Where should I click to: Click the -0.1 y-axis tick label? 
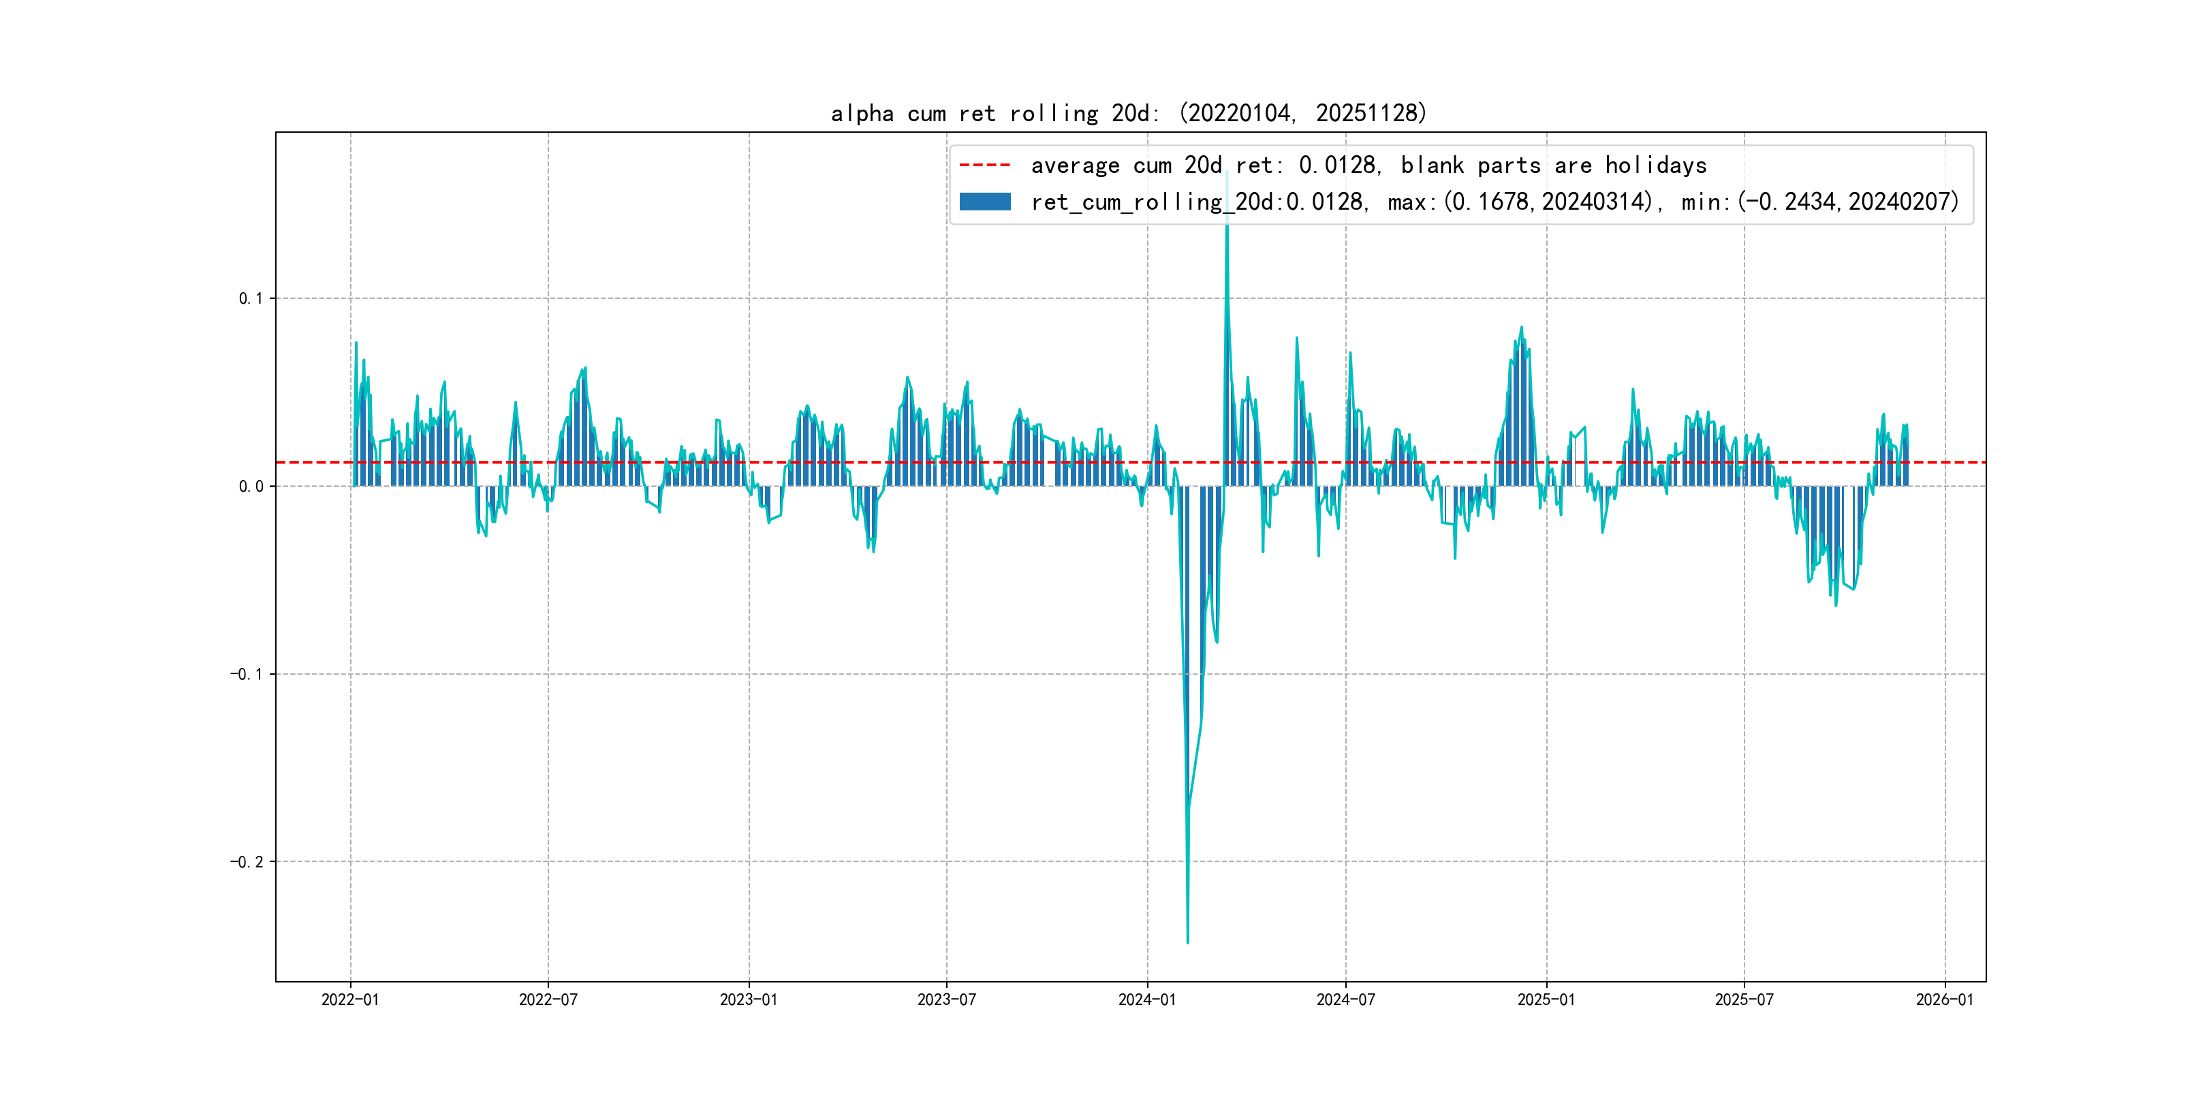[246, 674]
